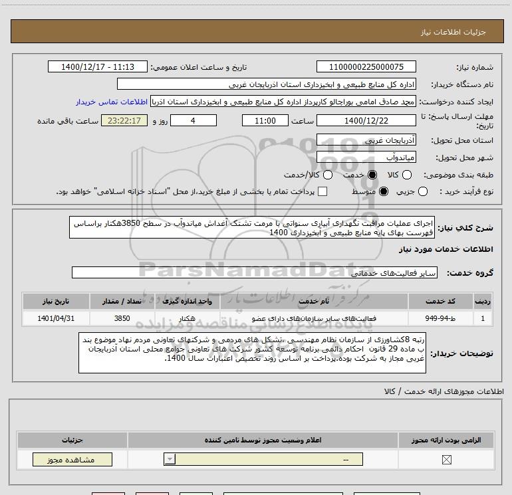The height and width of the screenshot is (495, 512).
Task: Click the service group field سایر فعالیت‌های خدماتی
Action: coord(255,273)
